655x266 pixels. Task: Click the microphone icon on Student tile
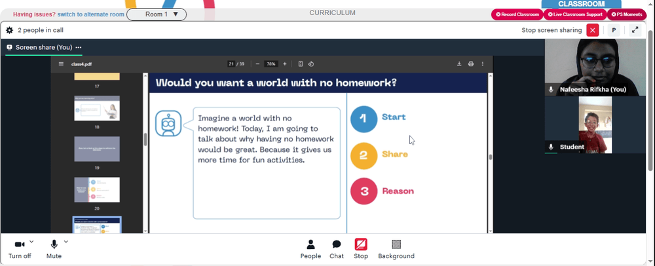551,147
